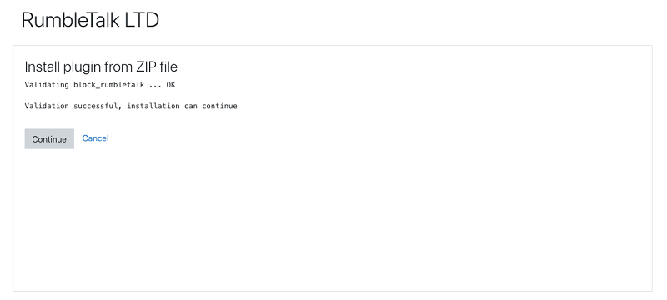667x300 pixels.
Task: Click the word 'Validating' in the log
Action: 47,85
